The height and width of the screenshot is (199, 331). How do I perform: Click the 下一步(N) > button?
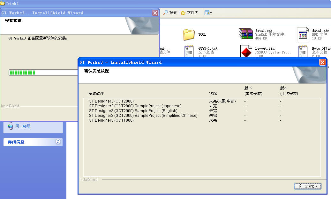pyautogui.click(x=307, y=186)
